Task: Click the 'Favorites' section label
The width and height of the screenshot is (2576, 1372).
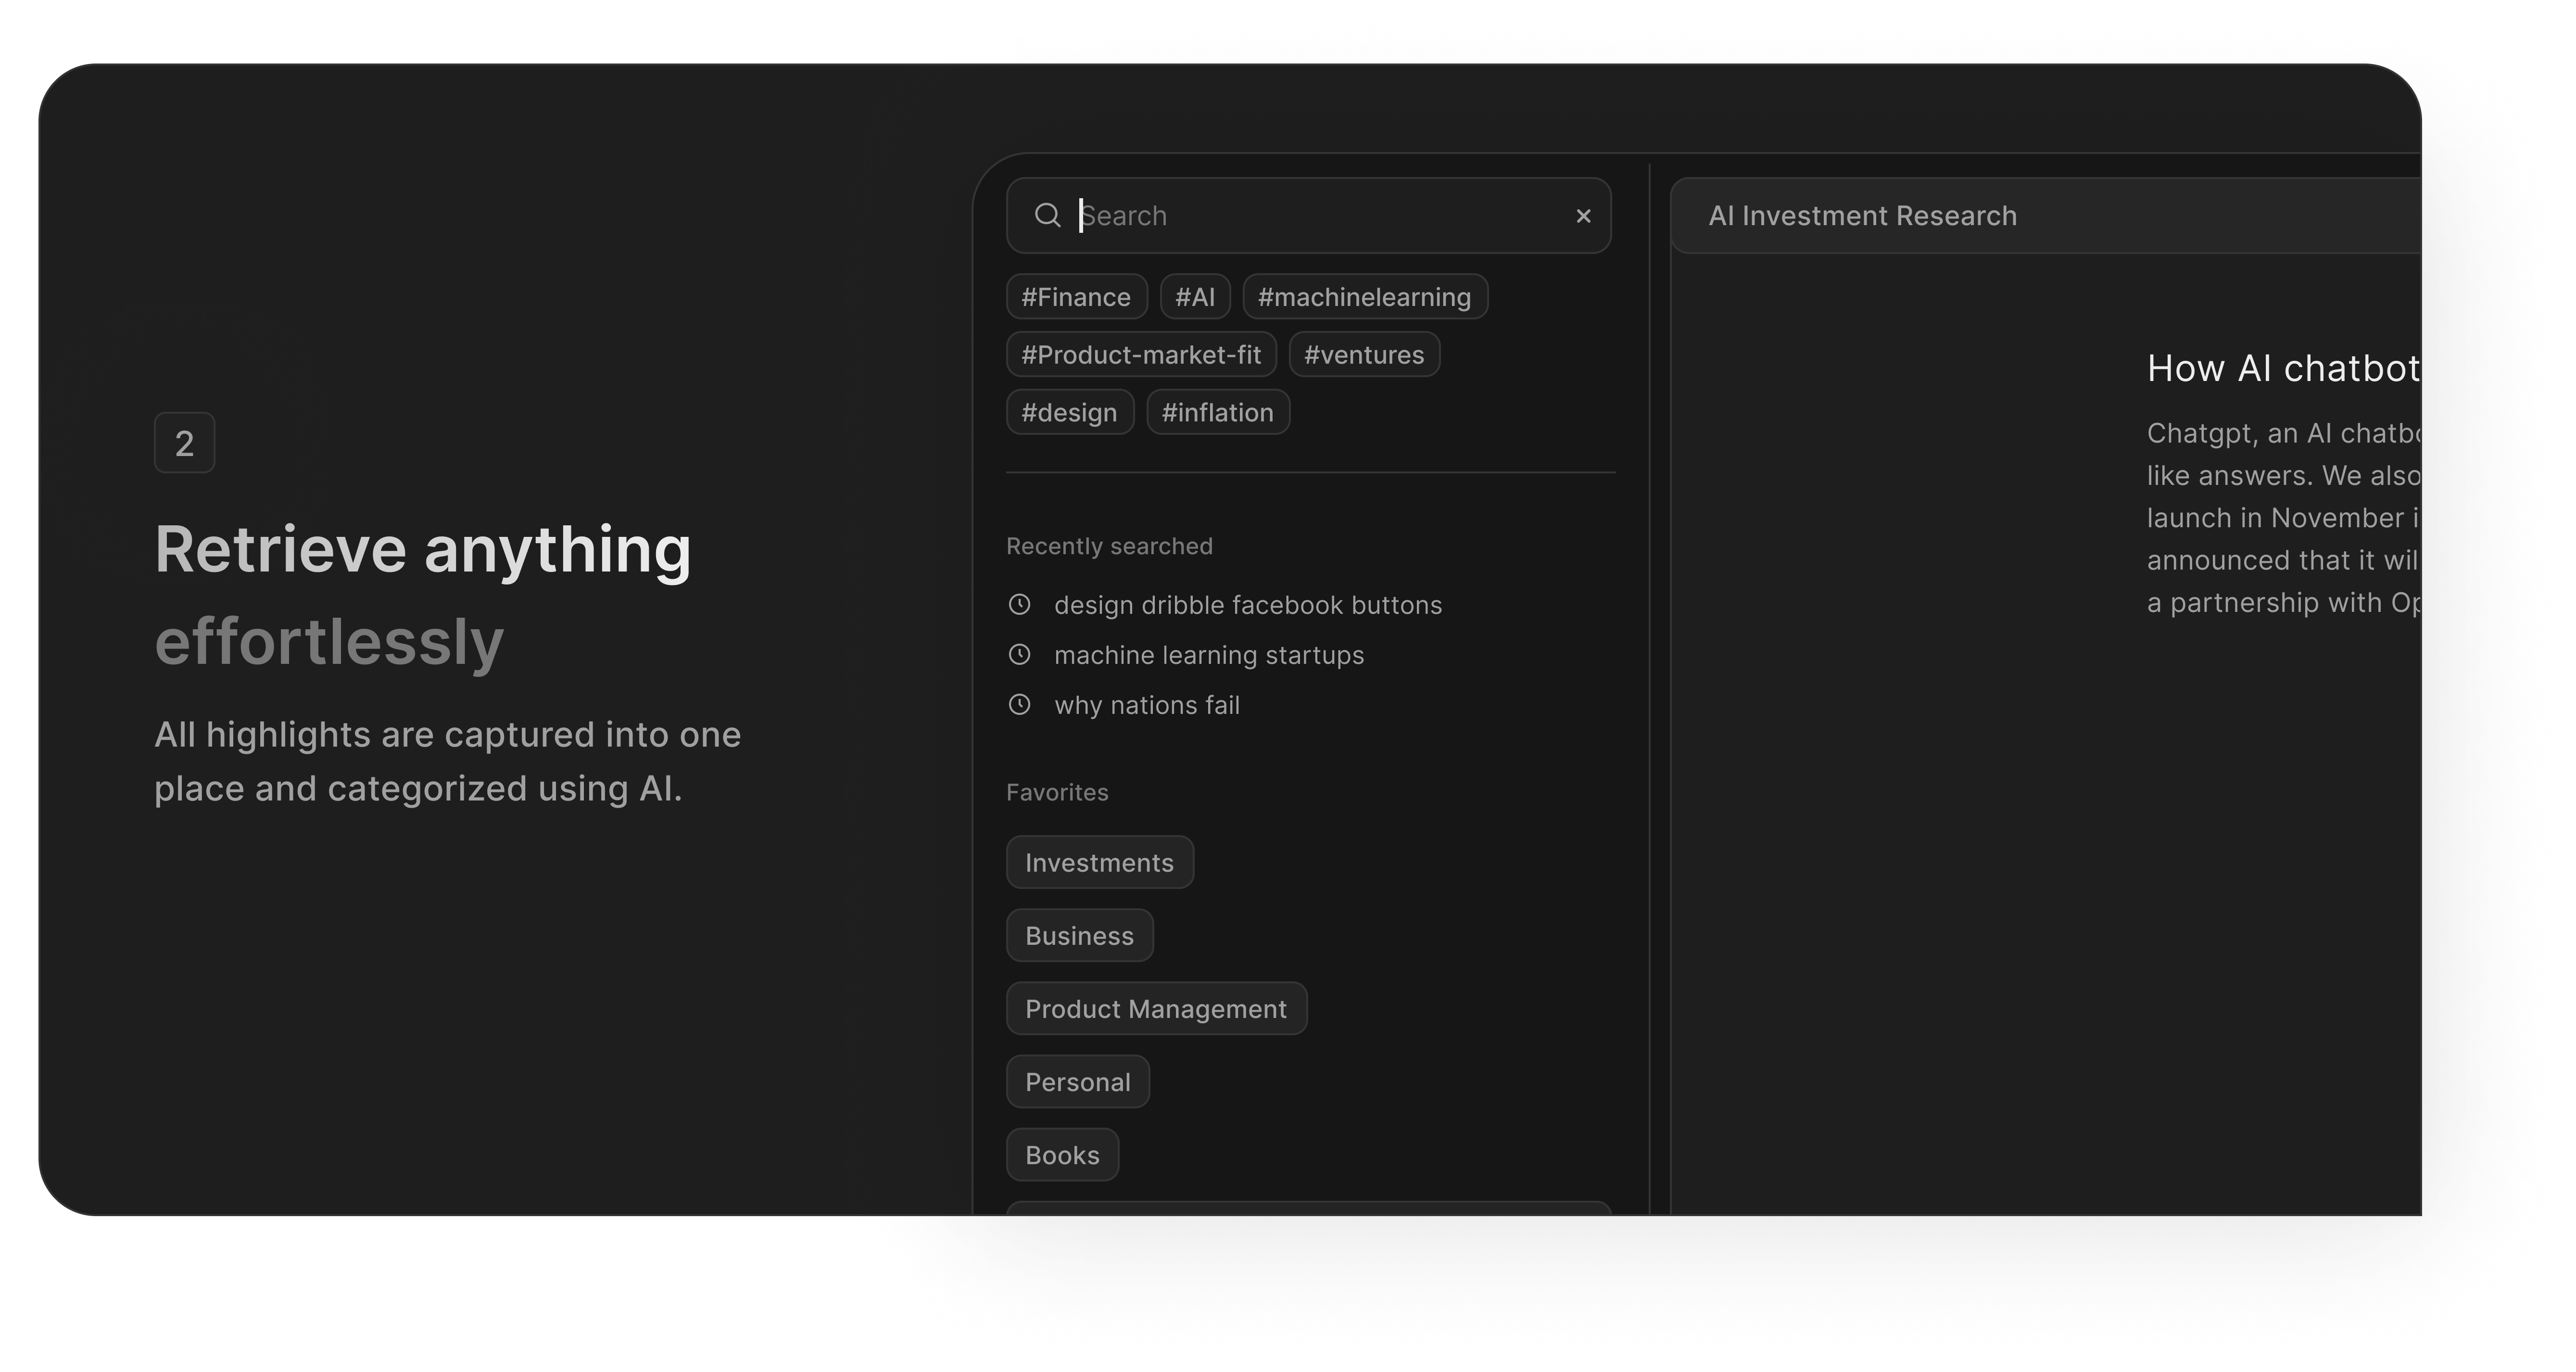Action: click(x=1057, y=792)
